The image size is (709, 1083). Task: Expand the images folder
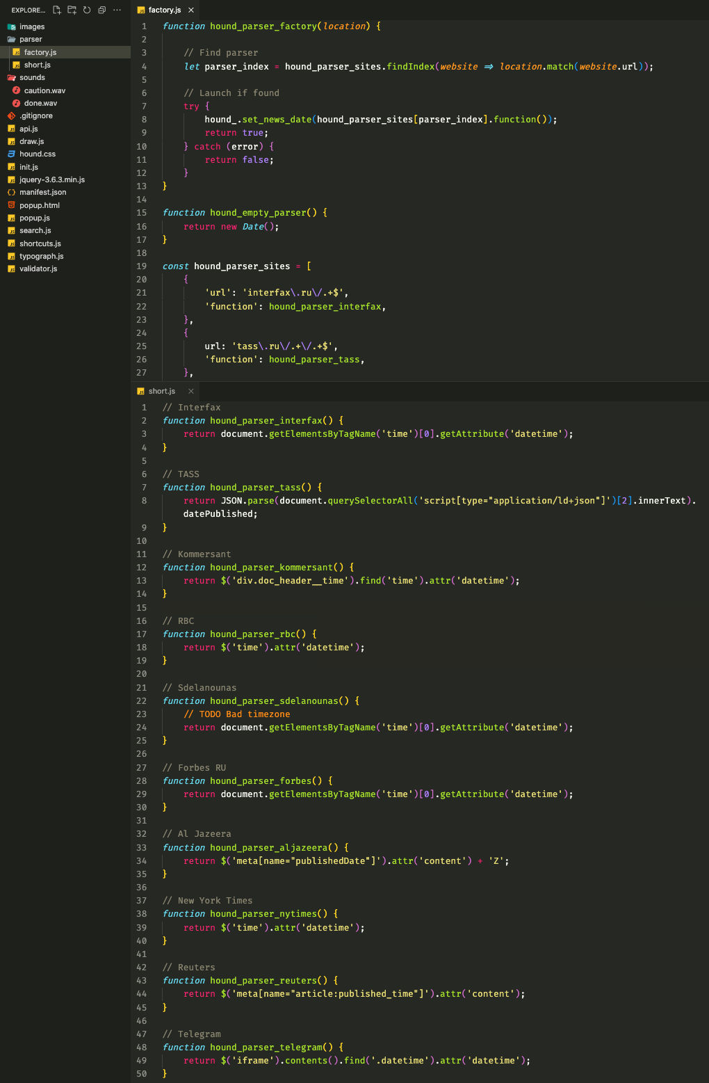(x=65, y=26)
